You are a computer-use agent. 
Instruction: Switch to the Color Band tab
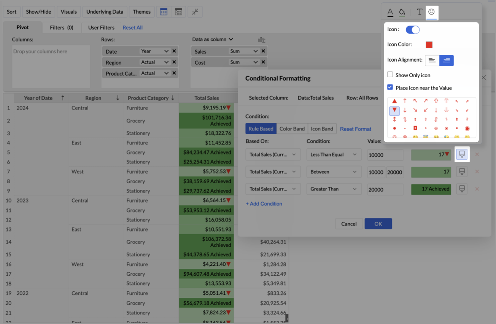[x=292, y=129]
